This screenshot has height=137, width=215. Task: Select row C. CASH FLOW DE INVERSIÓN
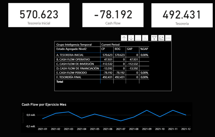click(102, 64)
